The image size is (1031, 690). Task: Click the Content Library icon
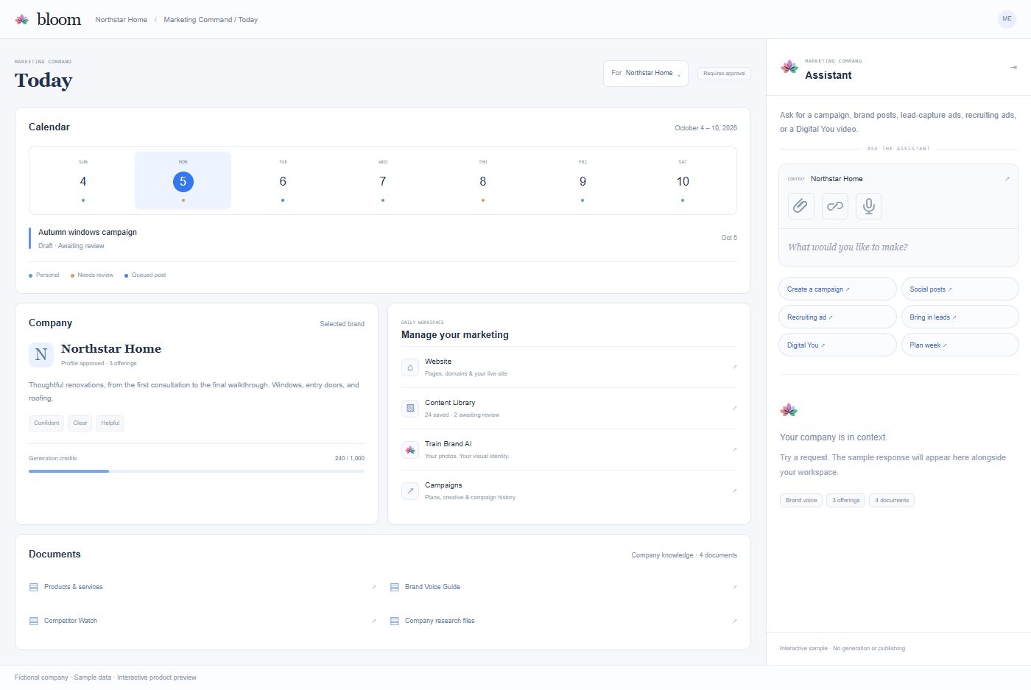410,408
